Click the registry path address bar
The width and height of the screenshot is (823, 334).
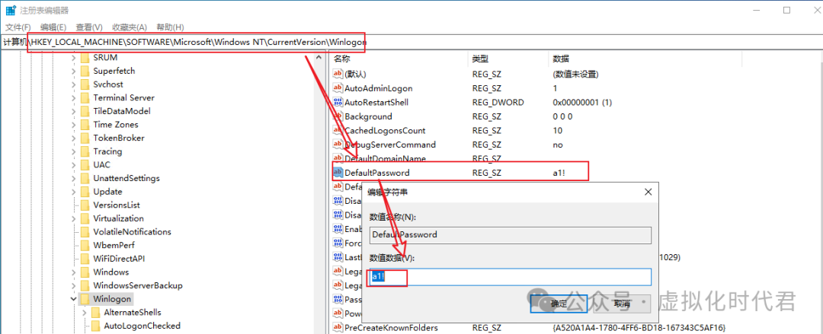coord(411,42)
